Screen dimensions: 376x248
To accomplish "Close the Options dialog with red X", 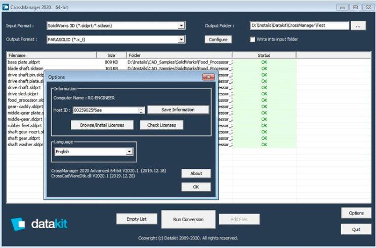I will [x=208, y=77].
